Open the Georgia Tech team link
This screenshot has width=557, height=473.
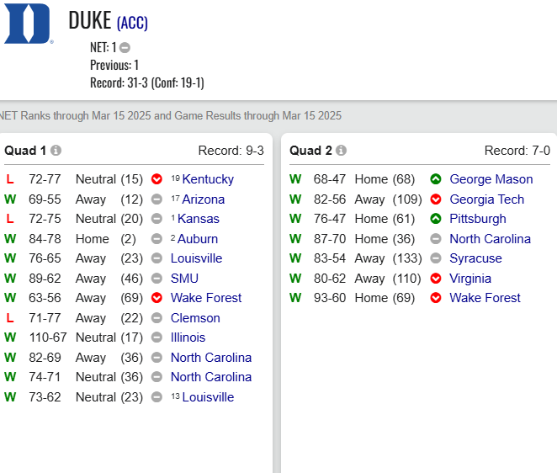pos(486,199)
